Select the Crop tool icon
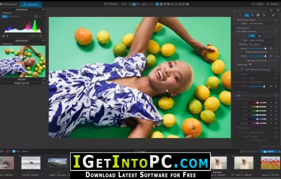This screenshot has height=179, width=281. click(161, 4)
